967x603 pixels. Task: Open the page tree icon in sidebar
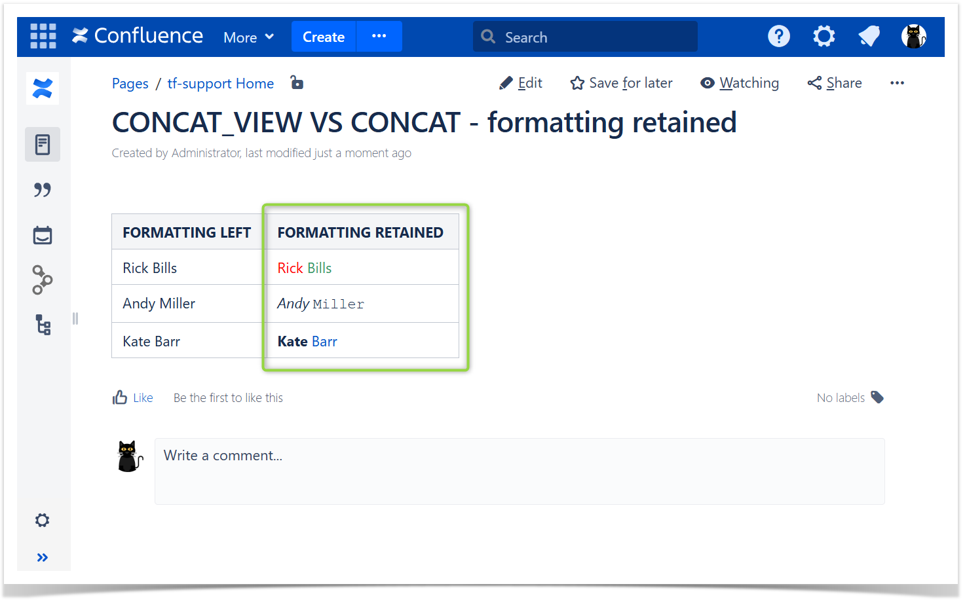[x=43, y=325]
